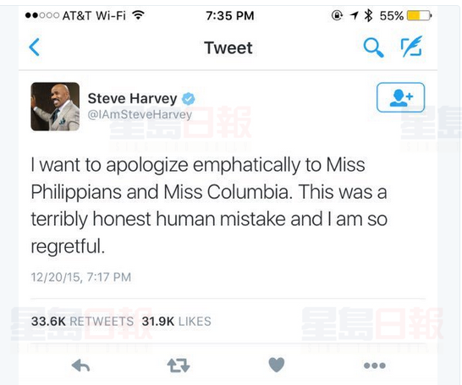Tap the back arrow chevron

[x=35, y=47]
